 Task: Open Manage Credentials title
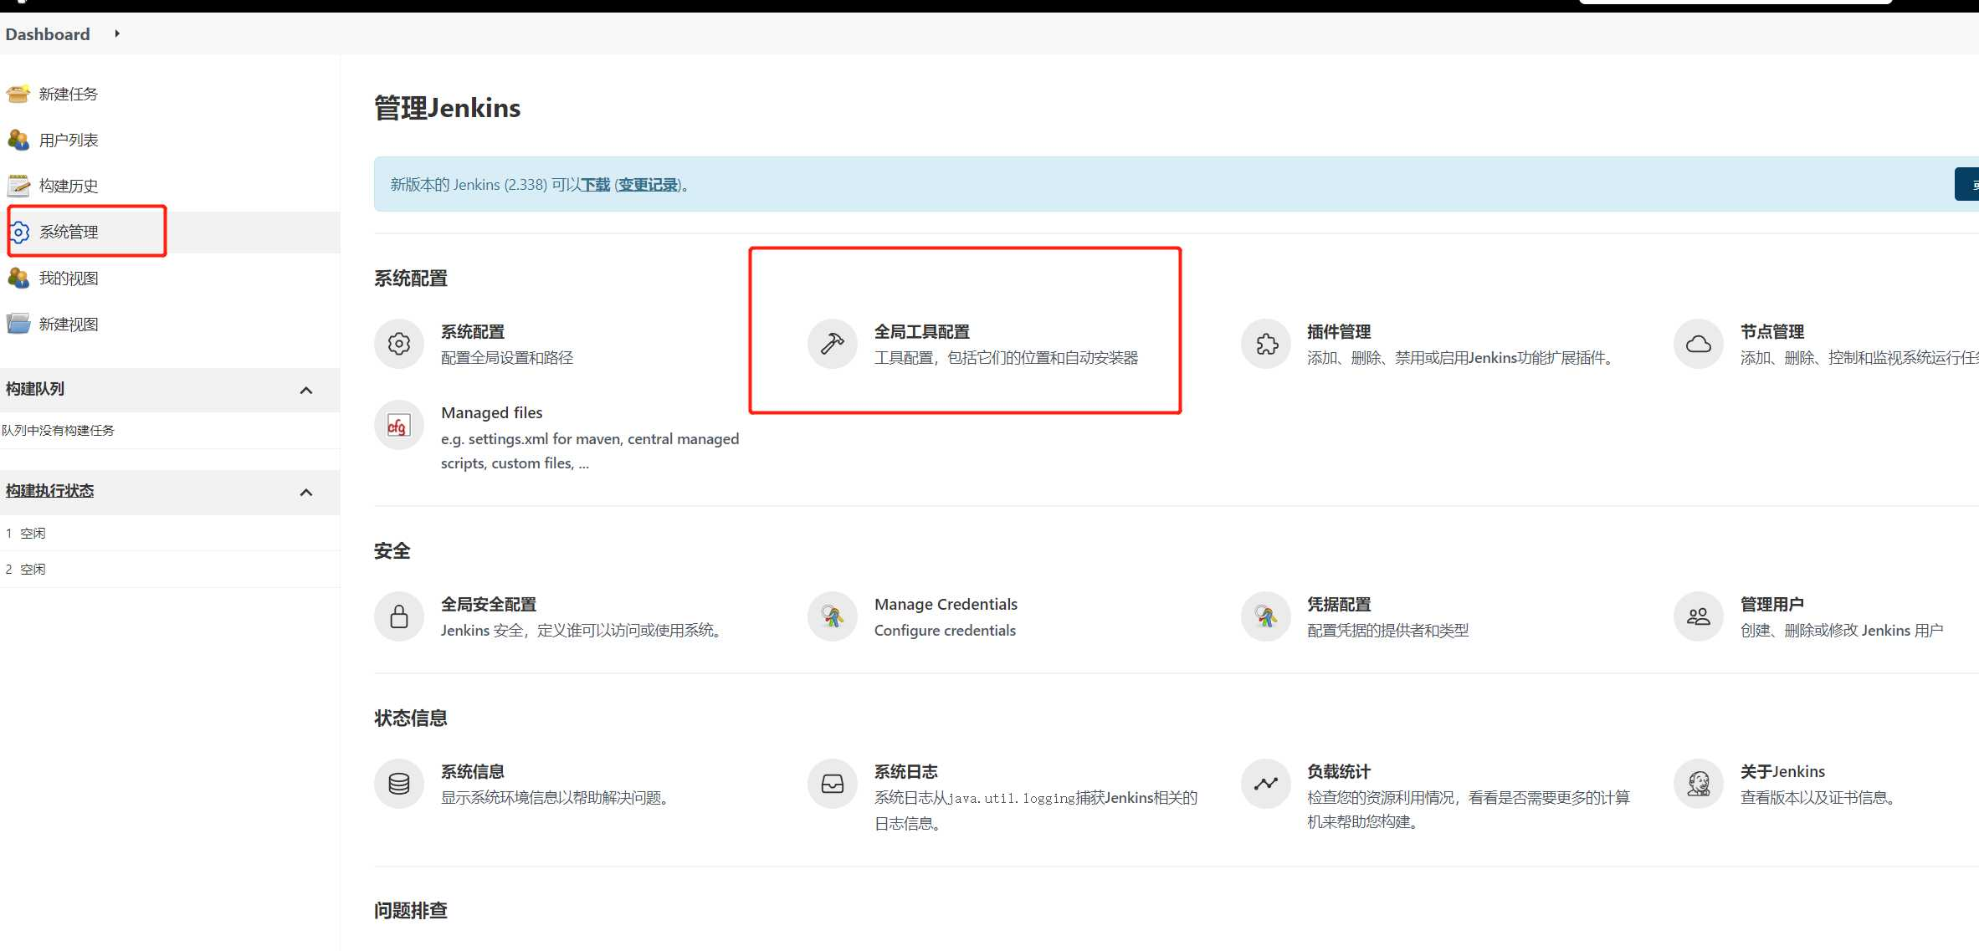coord(946,604)
